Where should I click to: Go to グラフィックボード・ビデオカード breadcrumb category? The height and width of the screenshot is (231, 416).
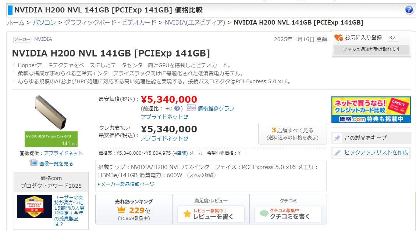(110, 22)
